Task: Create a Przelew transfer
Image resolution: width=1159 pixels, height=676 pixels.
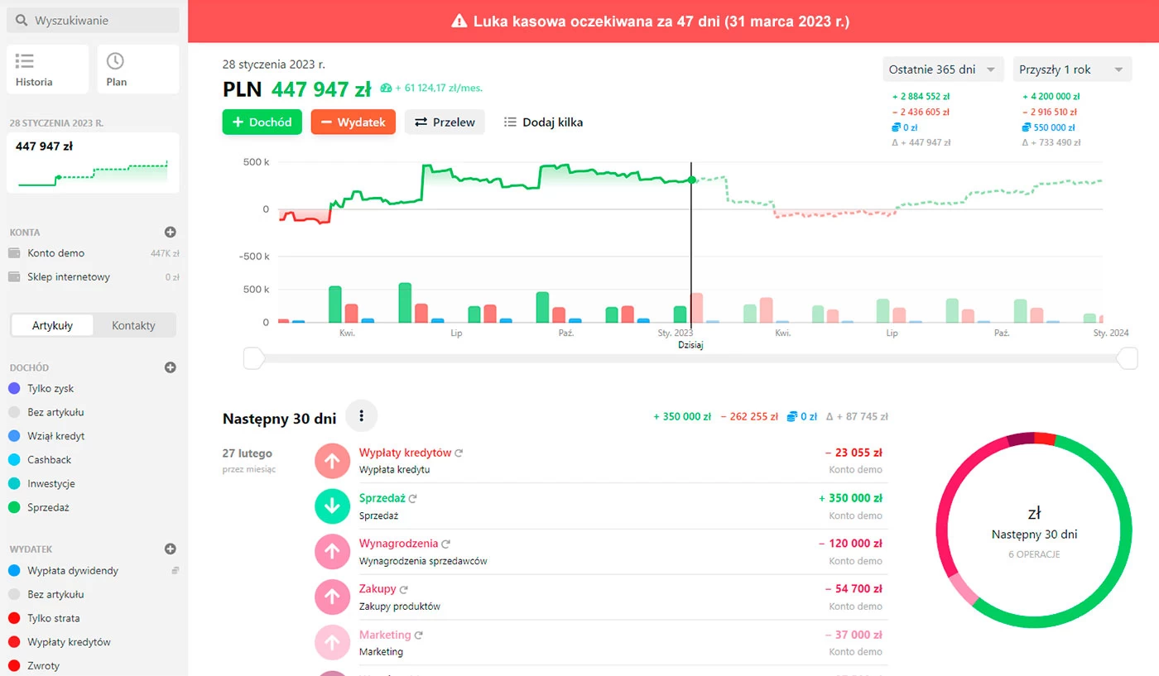Action: coord(445,122)
